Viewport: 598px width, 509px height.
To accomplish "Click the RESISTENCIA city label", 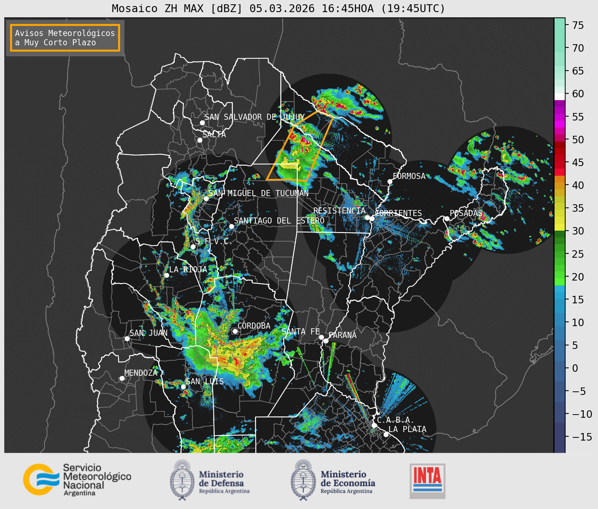I will click(x=339, y=211).
